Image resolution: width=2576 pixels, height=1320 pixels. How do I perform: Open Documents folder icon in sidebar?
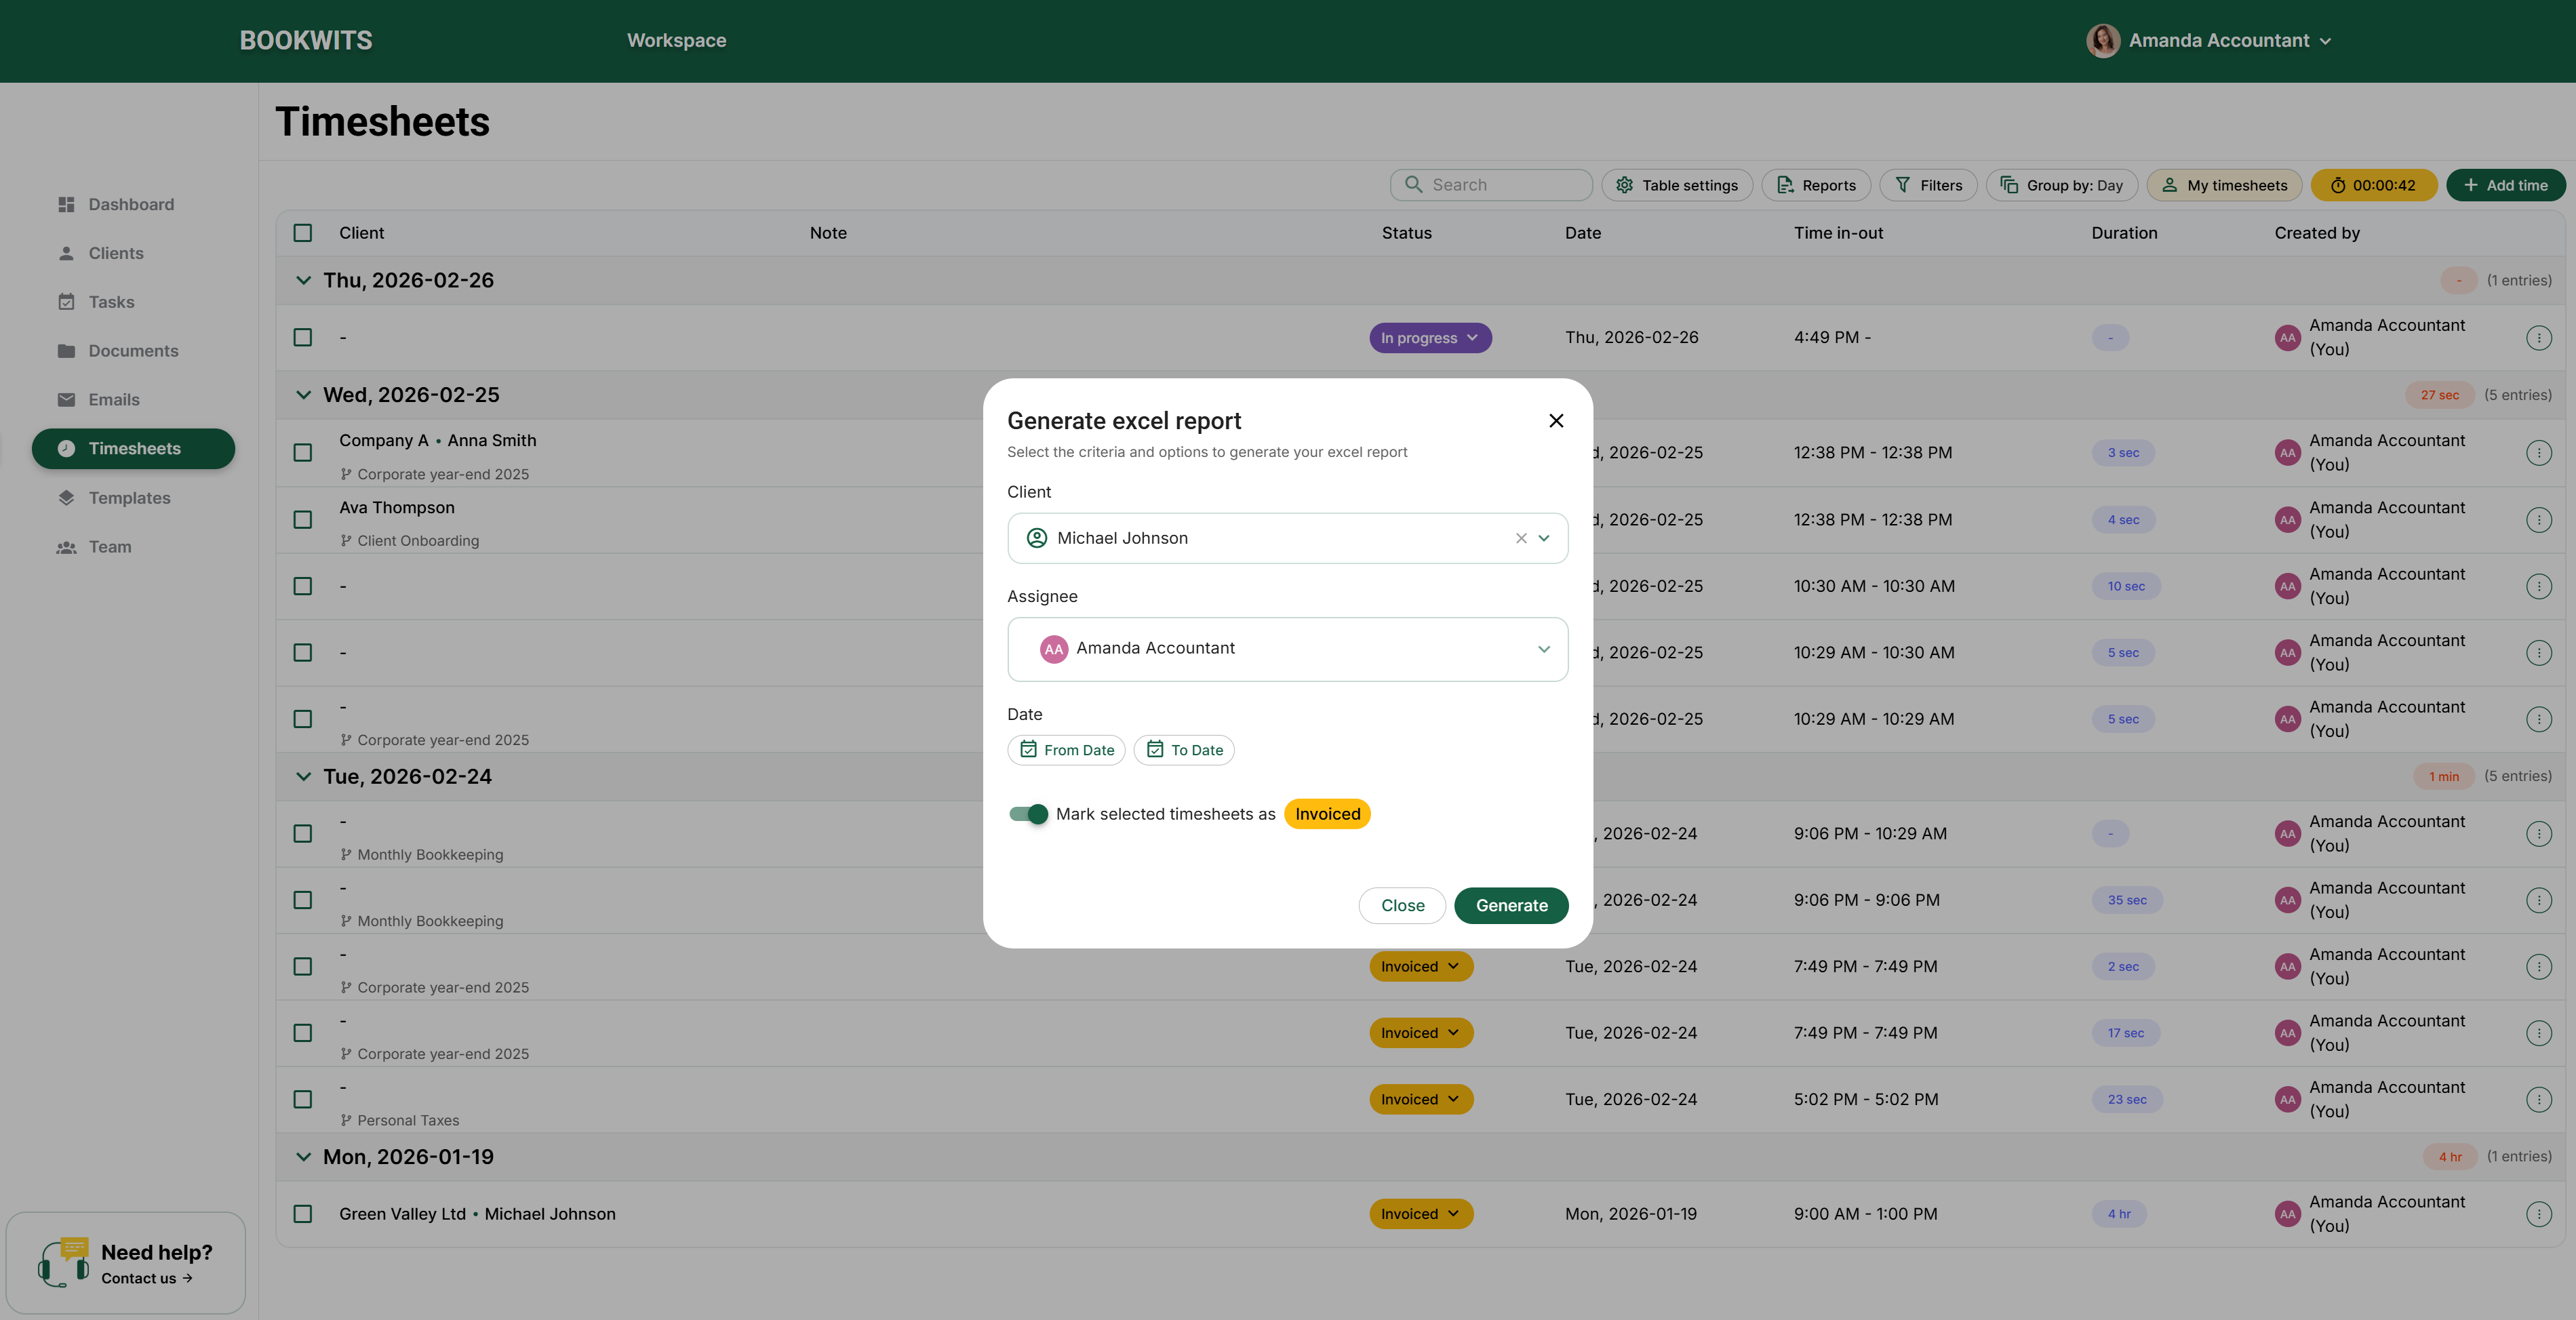[x=66, y=351]
